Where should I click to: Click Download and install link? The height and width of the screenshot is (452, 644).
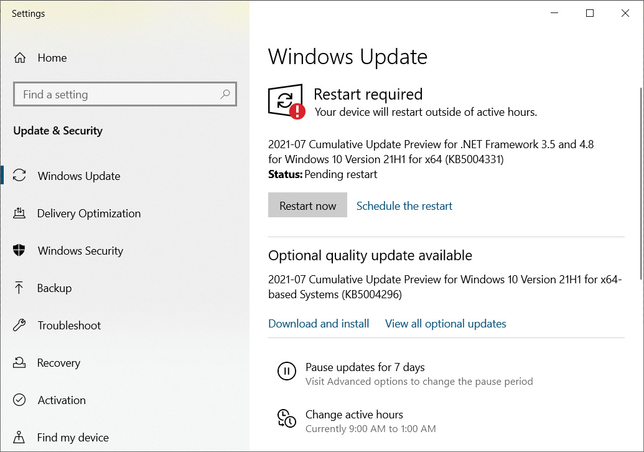tap(319, 324)
